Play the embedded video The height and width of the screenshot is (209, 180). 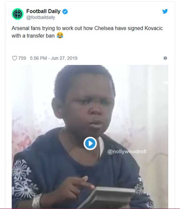pos(90,143)
